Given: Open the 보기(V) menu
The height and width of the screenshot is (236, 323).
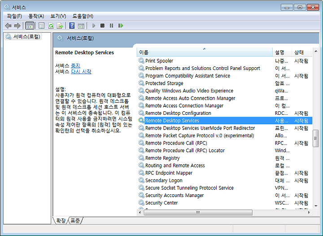Looking at the screenshot, I should coord(58,16).
